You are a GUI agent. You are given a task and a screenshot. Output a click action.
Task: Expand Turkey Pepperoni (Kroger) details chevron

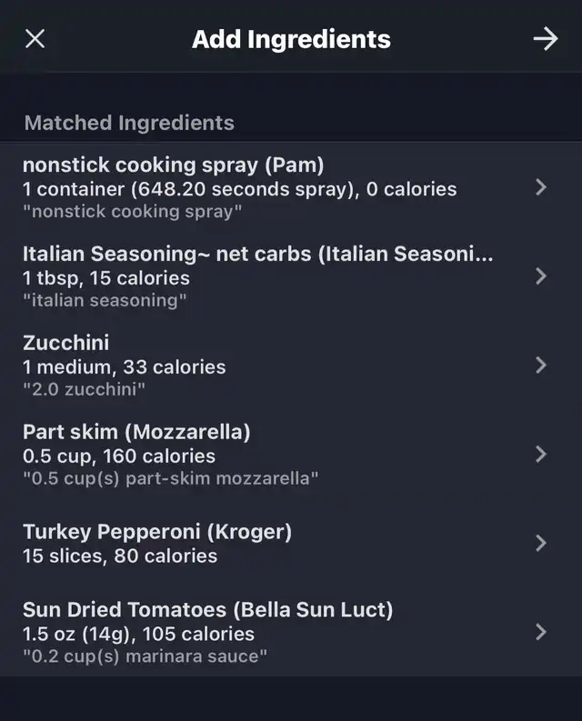pos(541,543)
